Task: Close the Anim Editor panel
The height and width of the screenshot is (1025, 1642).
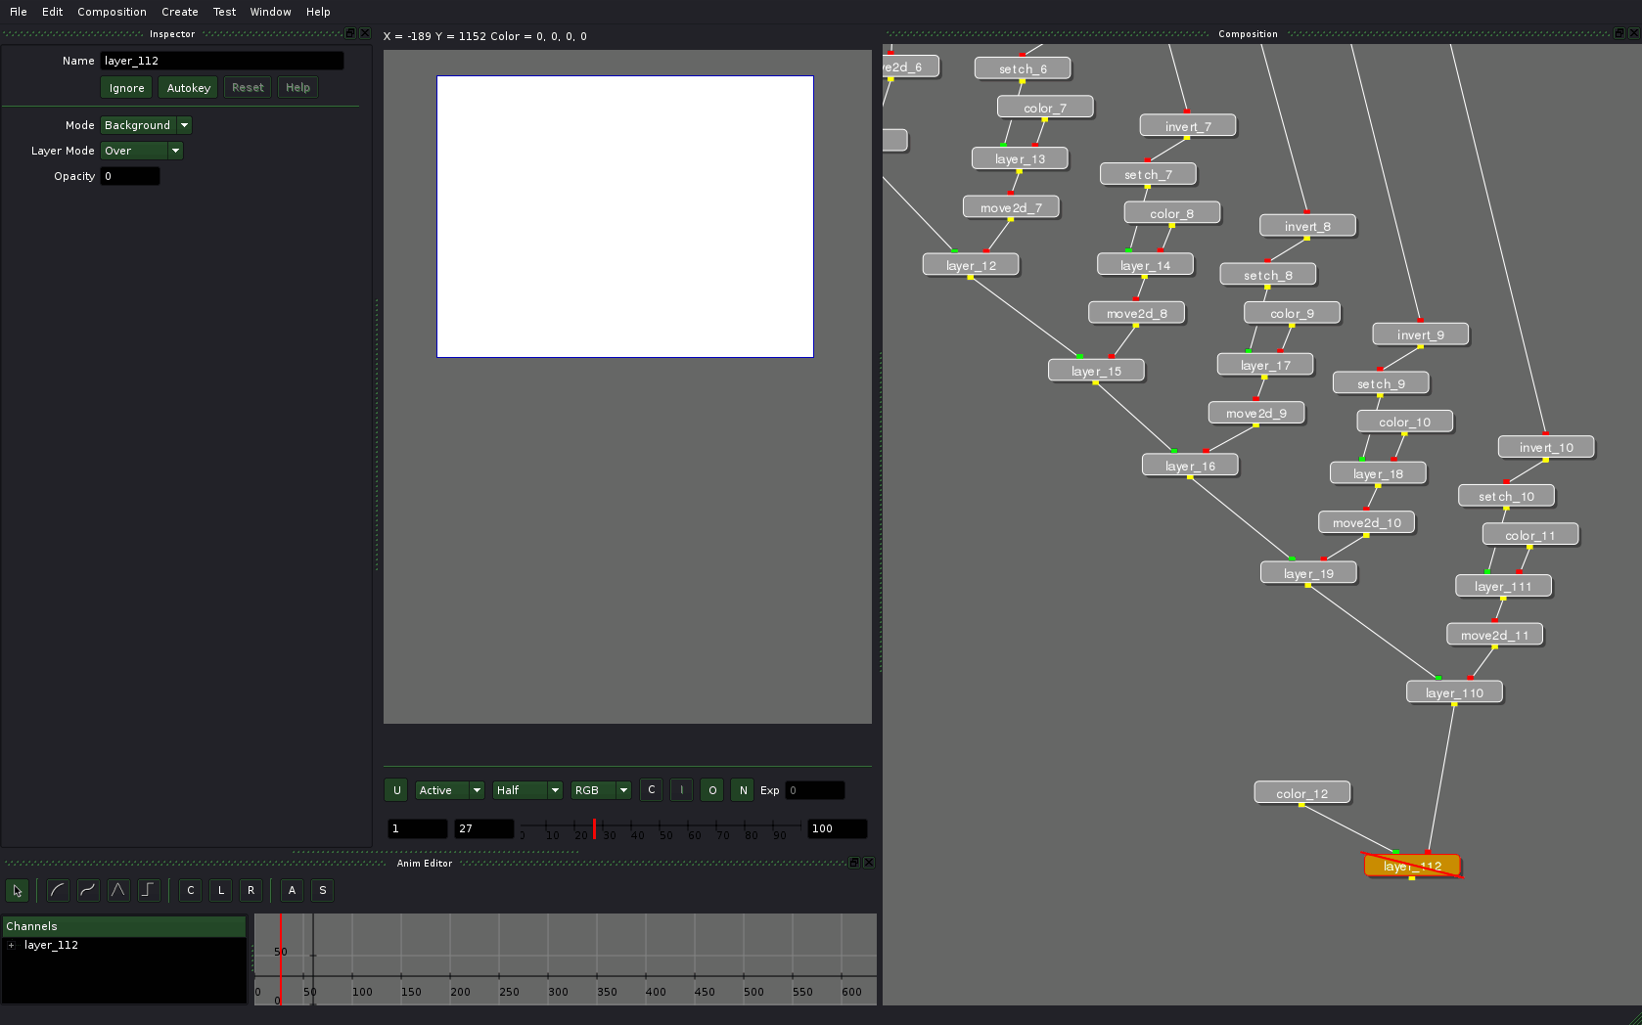Action: coord(869,863)
